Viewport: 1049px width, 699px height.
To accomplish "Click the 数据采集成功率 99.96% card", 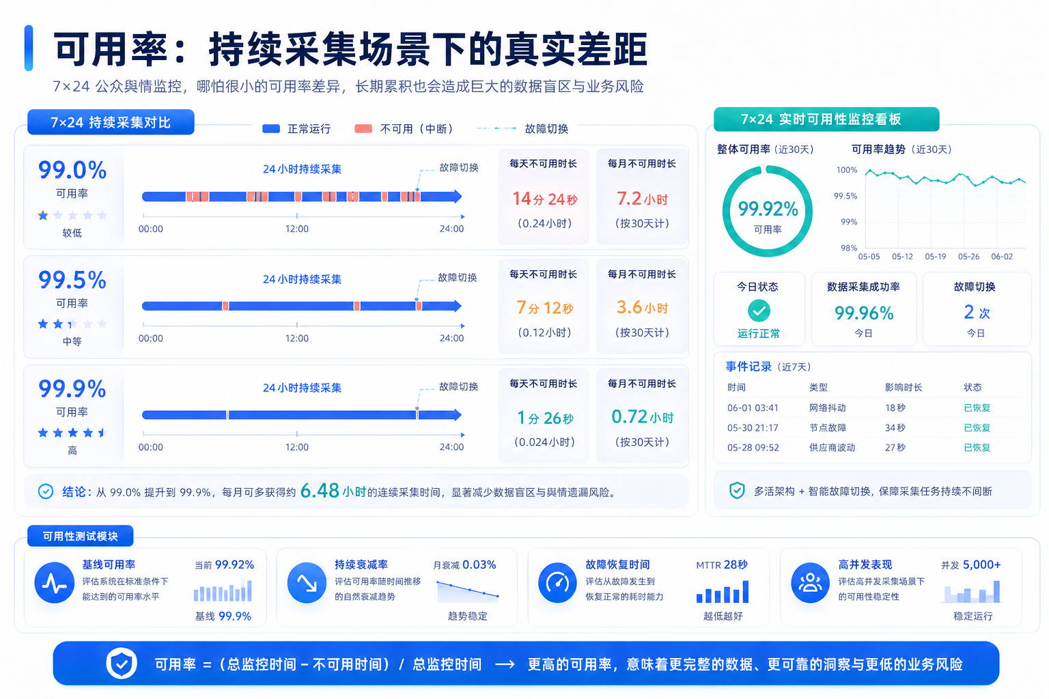I will coord(863,309).
